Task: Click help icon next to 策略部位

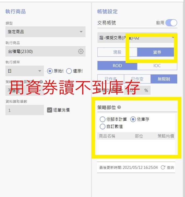Action: coord(119,107)
